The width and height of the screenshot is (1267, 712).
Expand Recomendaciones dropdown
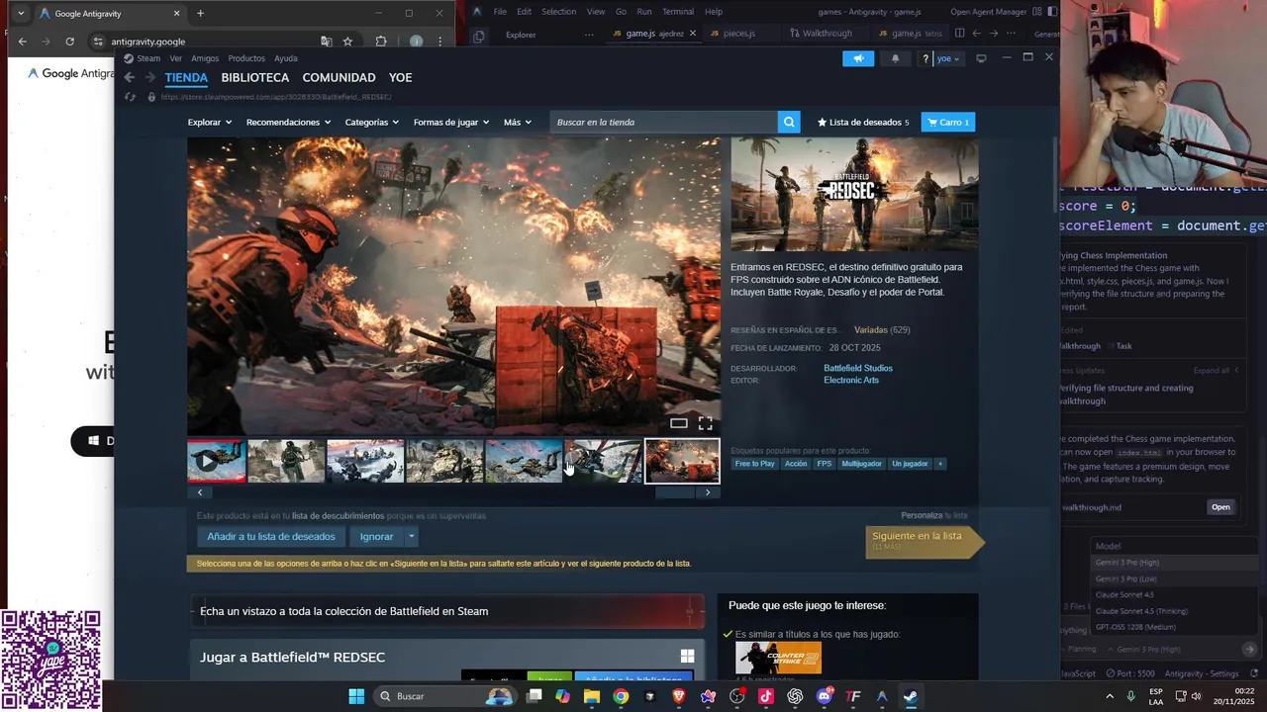[x=288, y=122]
